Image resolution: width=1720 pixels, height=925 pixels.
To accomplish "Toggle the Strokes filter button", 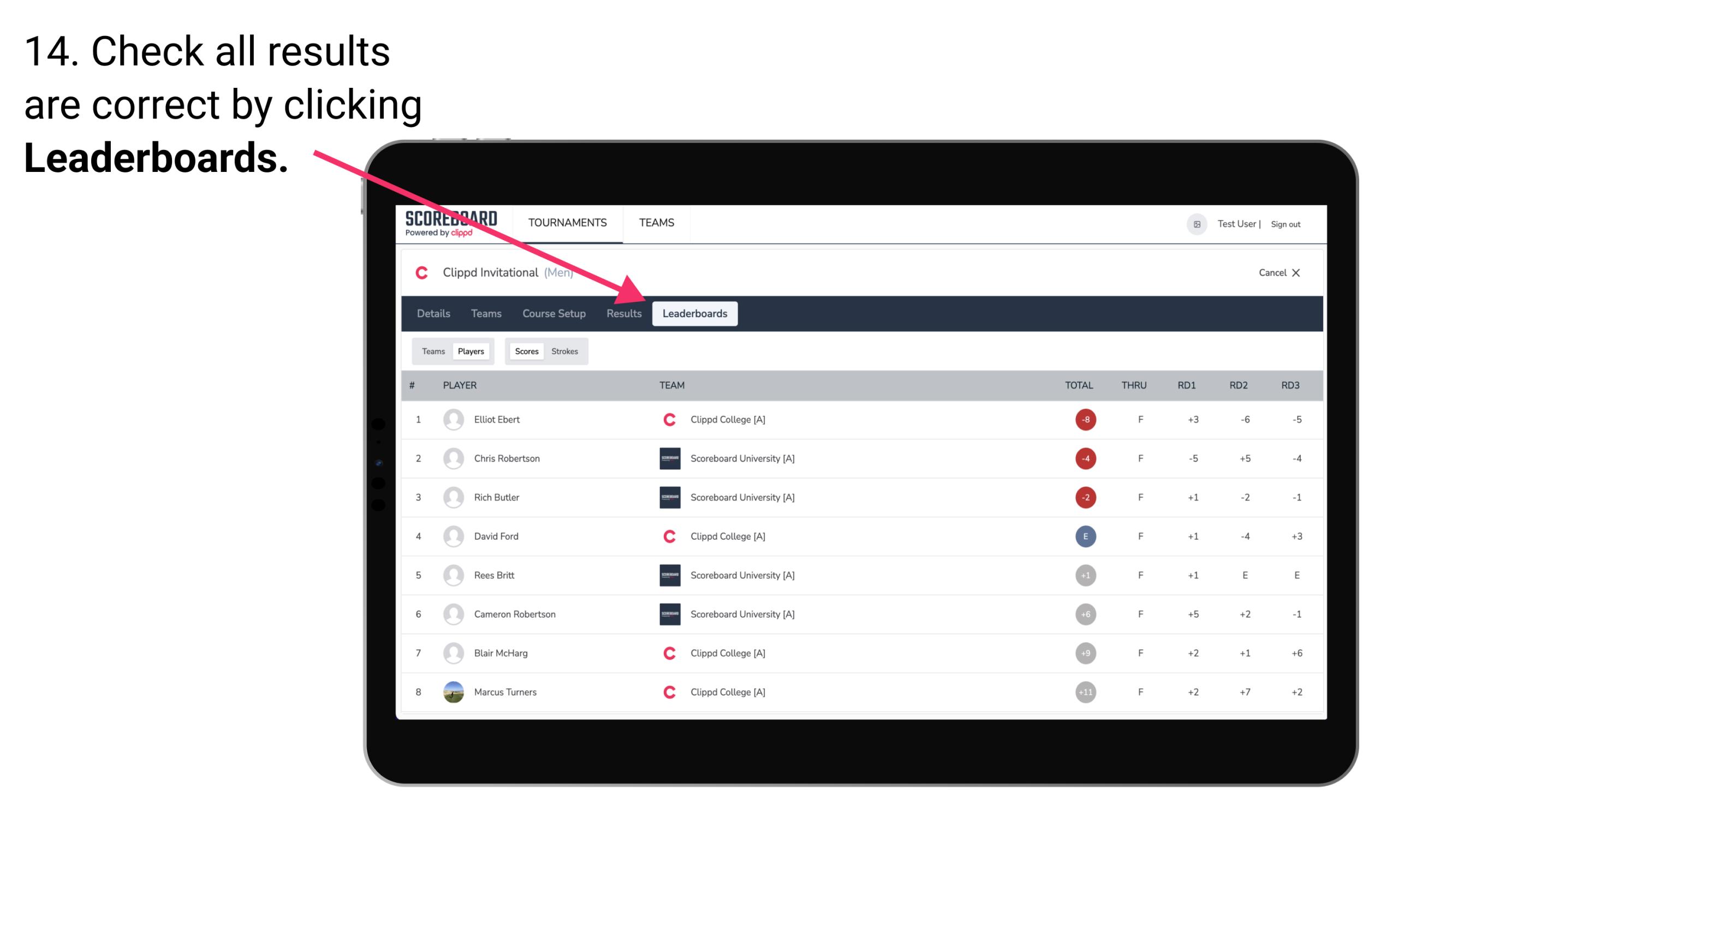I will pyautogui.click(x=565, y=351).
